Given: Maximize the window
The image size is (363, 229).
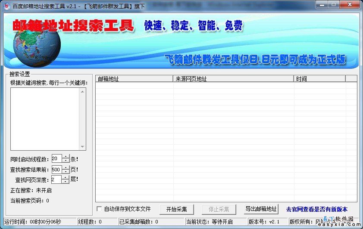Looking at the screenshot, I should coord(334,5).
